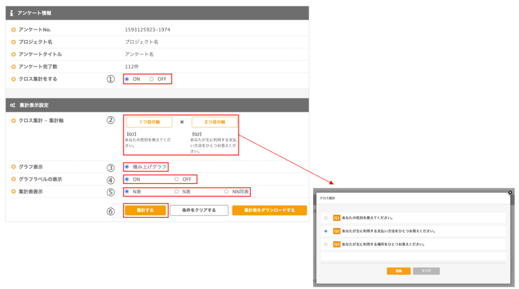Turn cross tabulation OFF

152,79
